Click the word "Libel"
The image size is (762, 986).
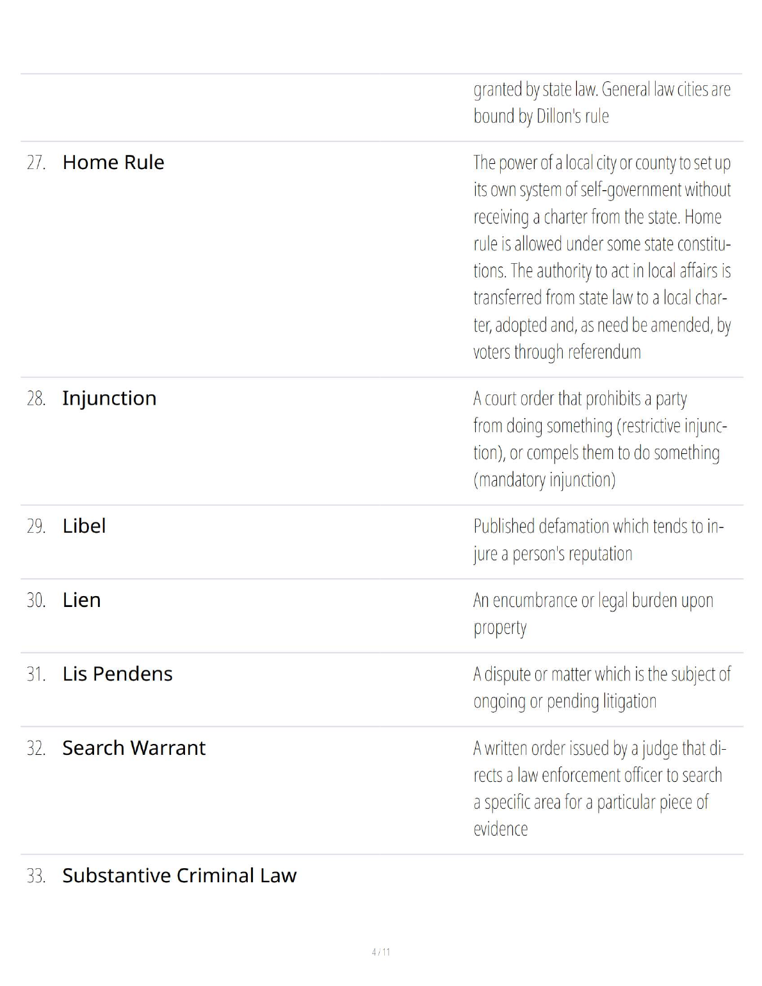[84, 526]
